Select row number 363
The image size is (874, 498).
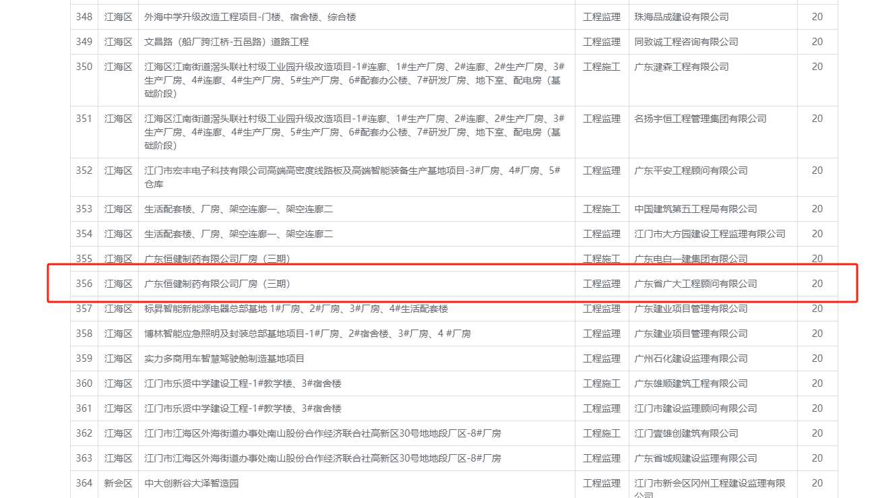(x=84, y=458)
